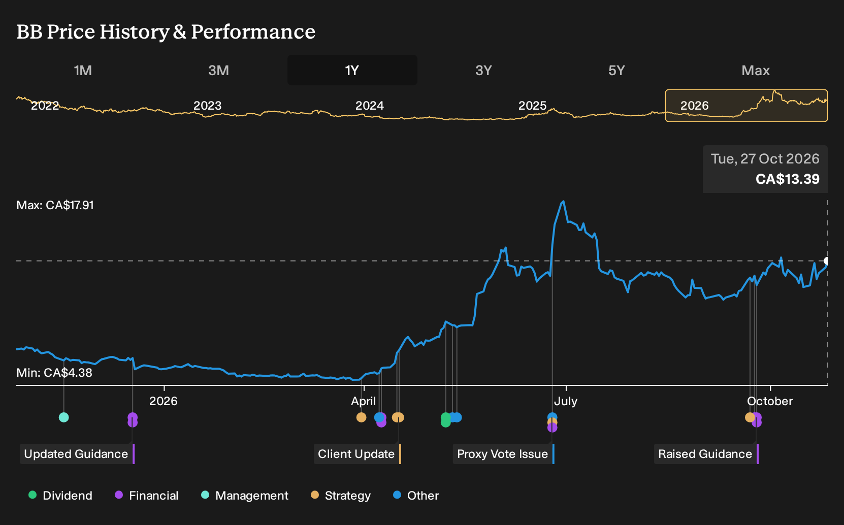Click the October axis label
This screenshot has width=844, height=525.
[x=770, y=401]
